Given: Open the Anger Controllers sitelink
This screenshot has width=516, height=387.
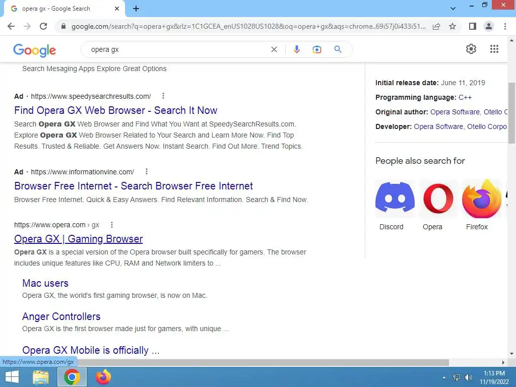Looking at the screenshot, I should (61, 316).
